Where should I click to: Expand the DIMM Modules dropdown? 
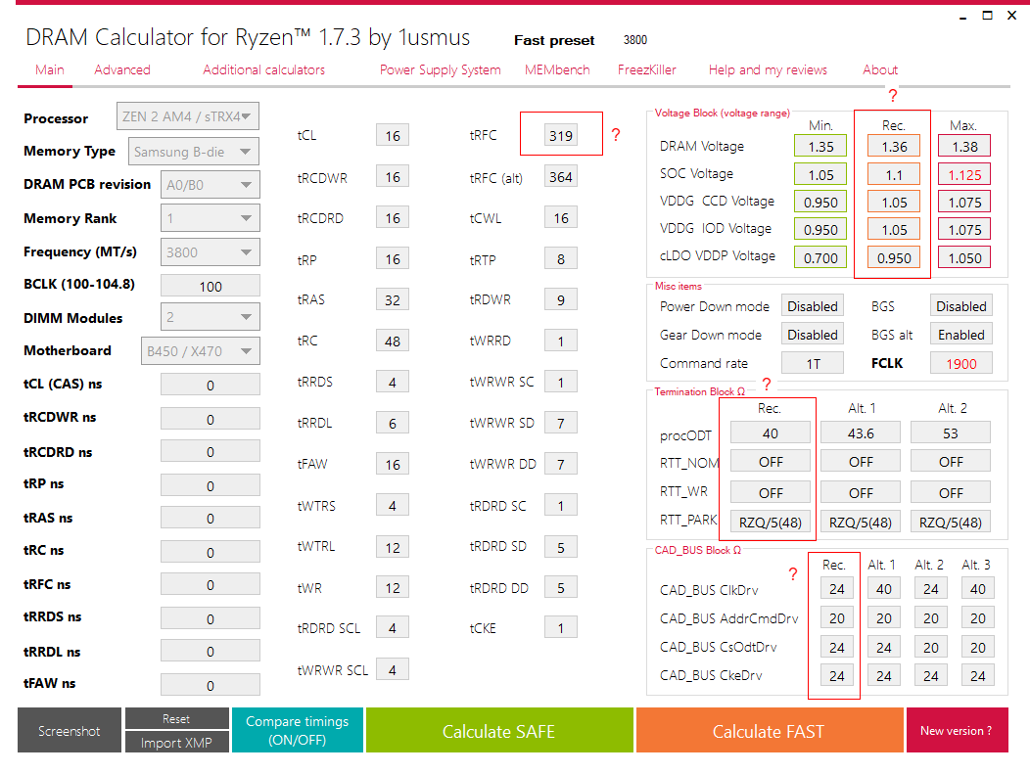(x=211, y=317)
